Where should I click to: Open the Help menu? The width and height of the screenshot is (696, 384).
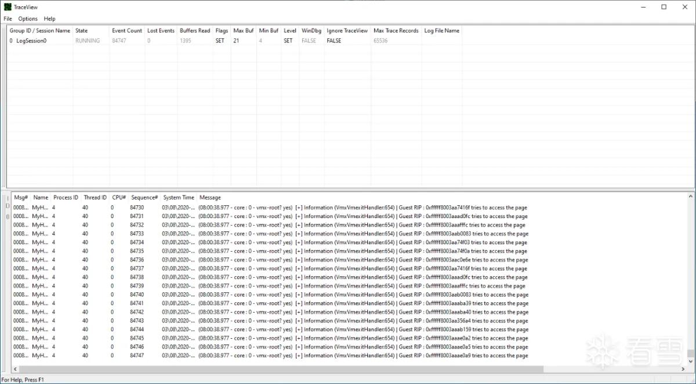point(50,19)
